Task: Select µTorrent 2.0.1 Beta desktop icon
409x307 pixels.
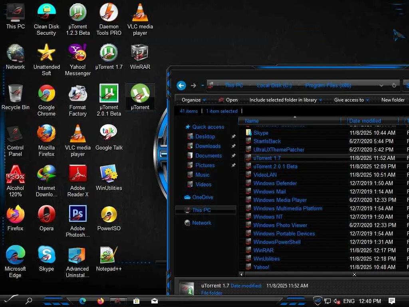Action: (109, 100)
